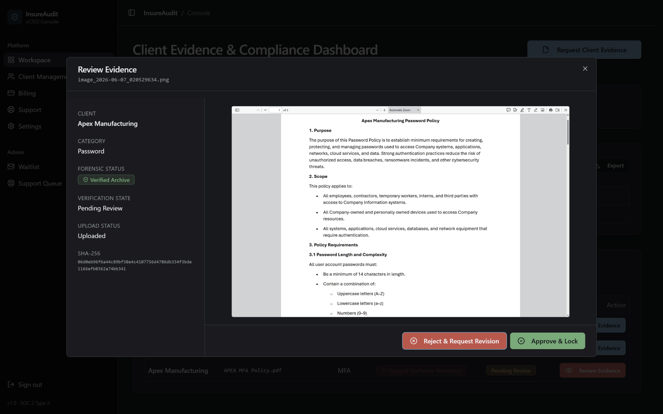Click the PDF page number field
The height and width of the screenshot is (414, 663).
click(276, 110)
